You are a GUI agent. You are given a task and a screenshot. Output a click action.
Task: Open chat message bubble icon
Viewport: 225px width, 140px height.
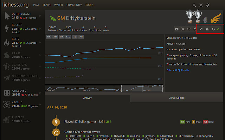click(x=189, y=29)
